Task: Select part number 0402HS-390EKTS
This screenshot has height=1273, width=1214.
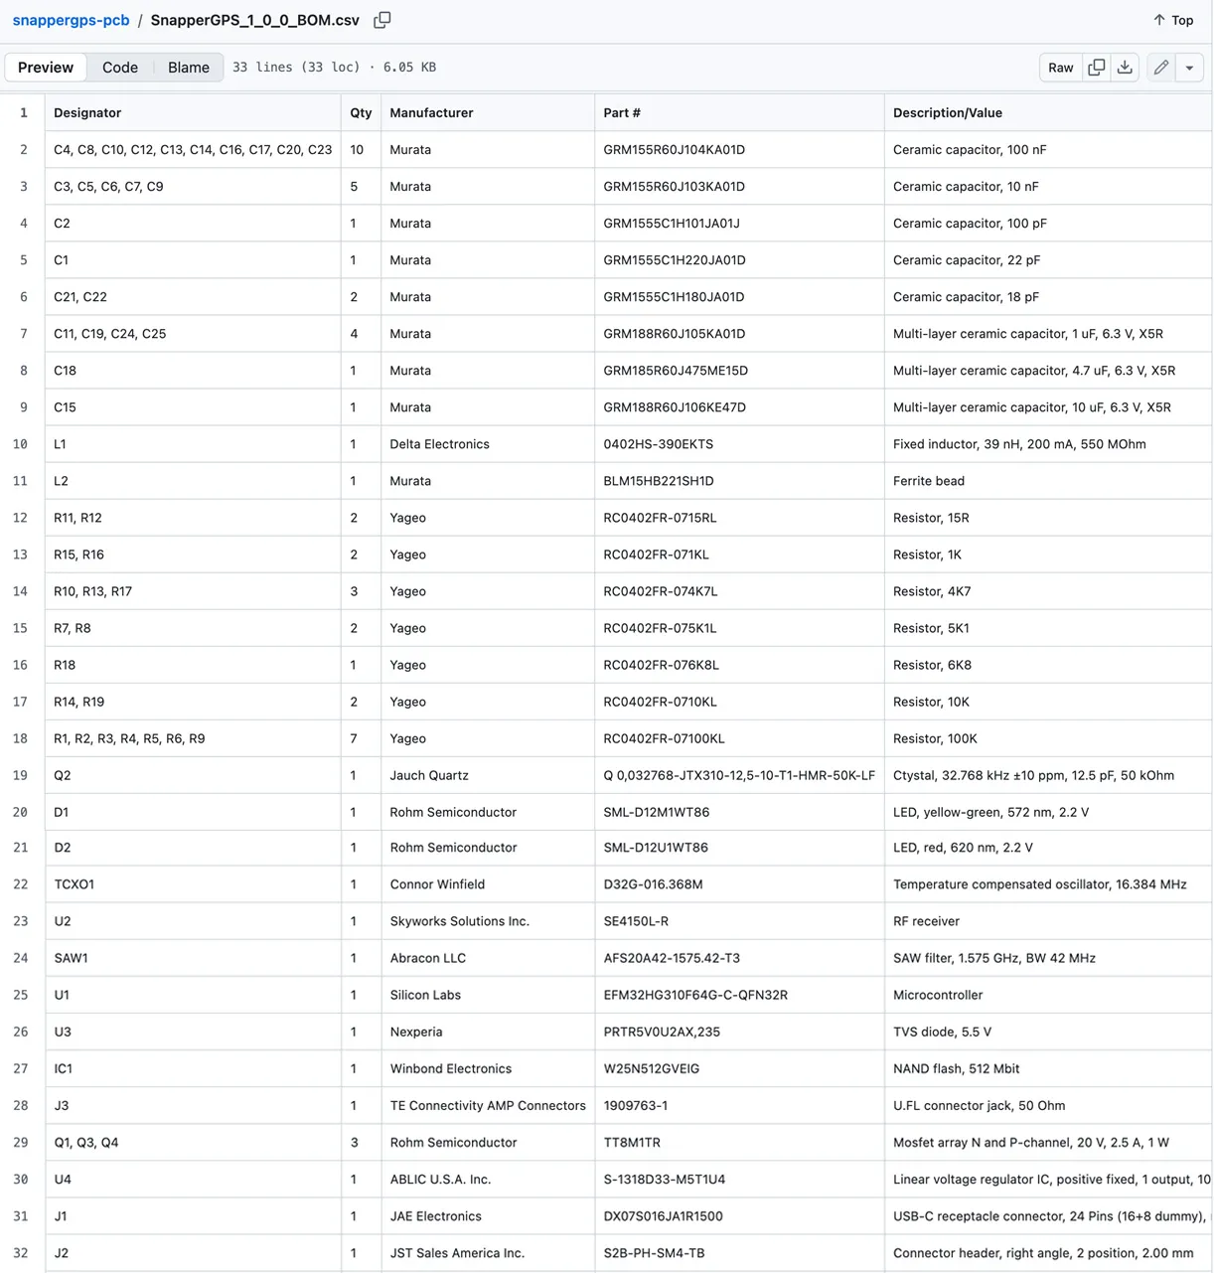Action: point(659,444)
